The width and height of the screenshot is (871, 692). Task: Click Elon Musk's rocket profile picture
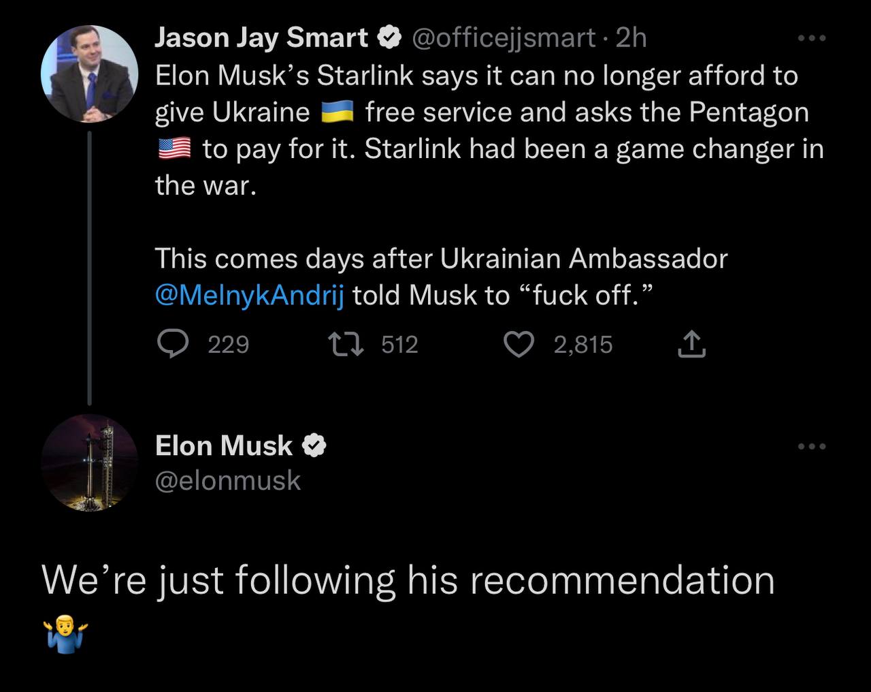pyautogui.click(x=89, y=462)
